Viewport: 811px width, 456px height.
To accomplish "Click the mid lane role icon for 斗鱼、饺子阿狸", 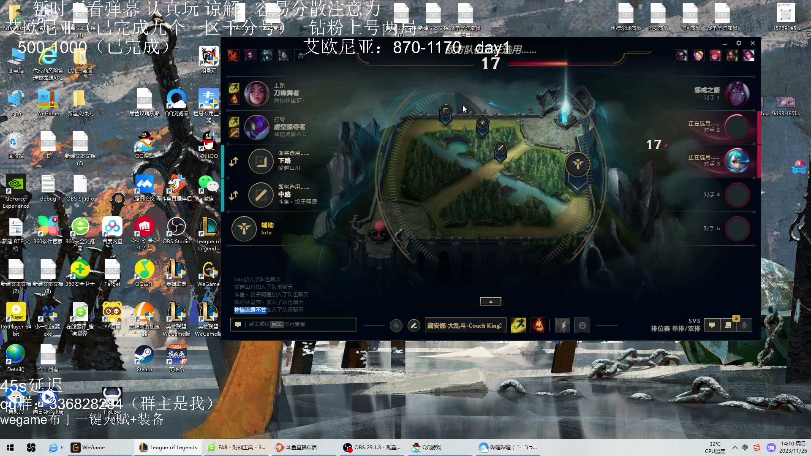I will pyautogui.click(x=261, y=195).
